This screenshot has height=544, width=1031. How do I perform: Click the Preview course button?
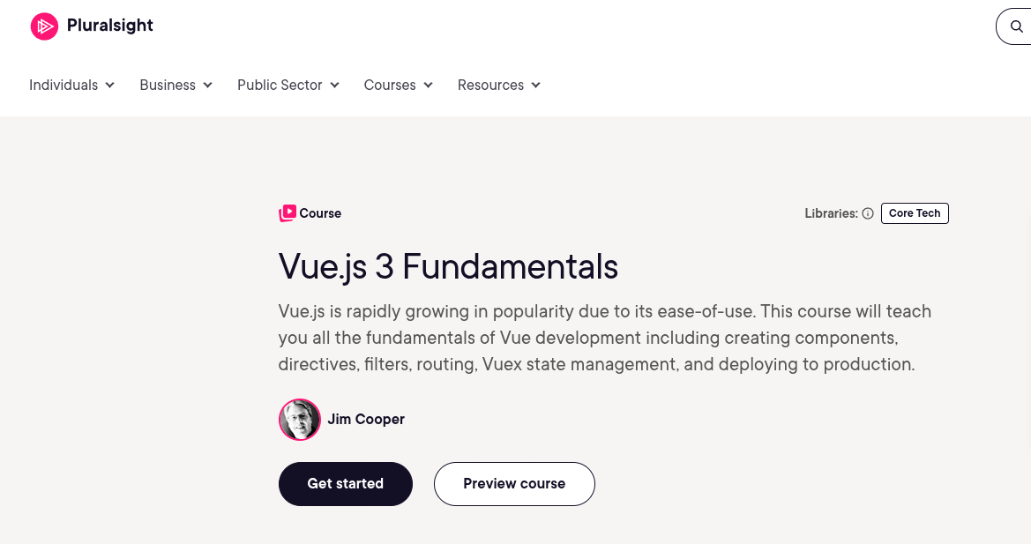tap(514, 484)
